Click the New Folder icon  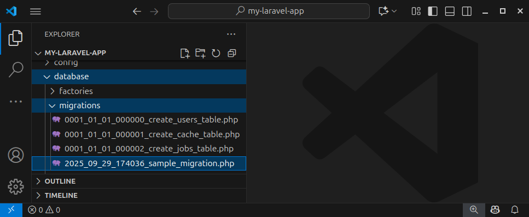pyautogui.click(x=200, y=53)
